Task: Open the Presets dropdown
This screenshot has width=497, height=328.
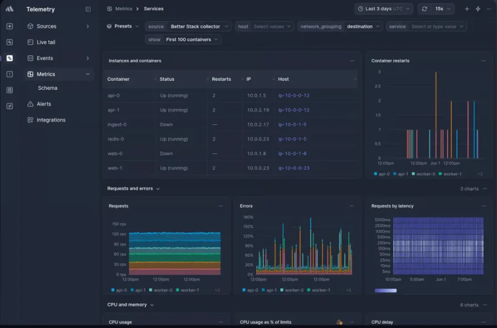Action: 123,26
